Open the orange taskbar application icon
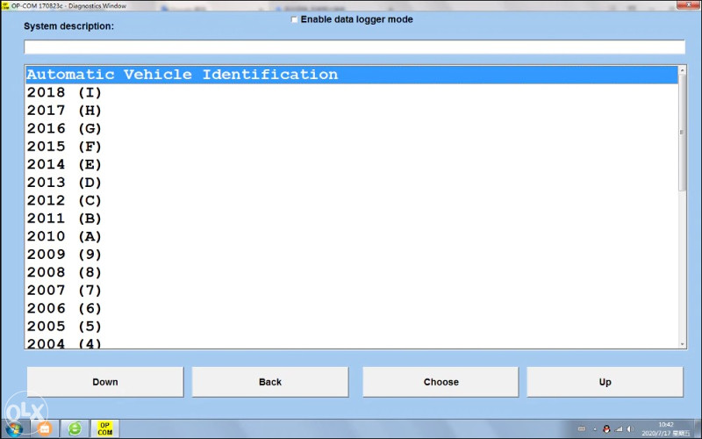Screen dimensions: 702x439 click(x=45, y=428)
